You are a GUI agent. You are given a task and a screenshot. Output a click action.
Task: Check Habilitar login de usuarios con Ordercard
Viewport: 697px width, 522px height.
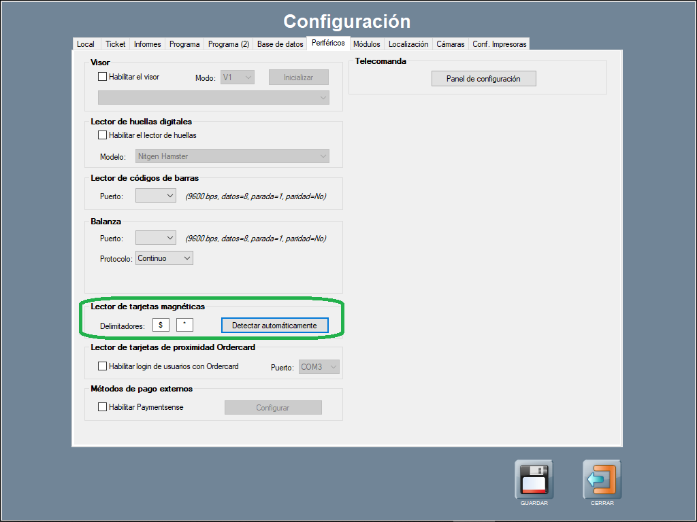103,366
